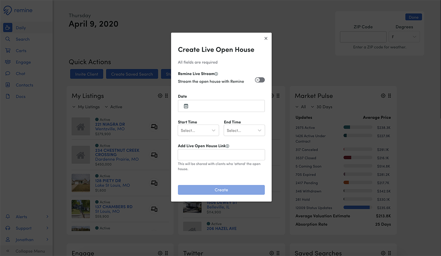The width and height of the screenshot is (441, 256).
Task: Toggle the Remine Live Stream switch
Action: (260, 80)
